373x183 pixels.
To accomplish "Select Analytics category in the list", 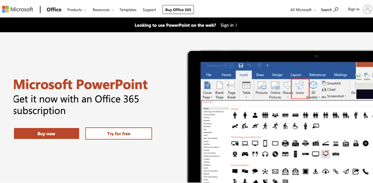I will pyautogui.click(x=207, y=121).
